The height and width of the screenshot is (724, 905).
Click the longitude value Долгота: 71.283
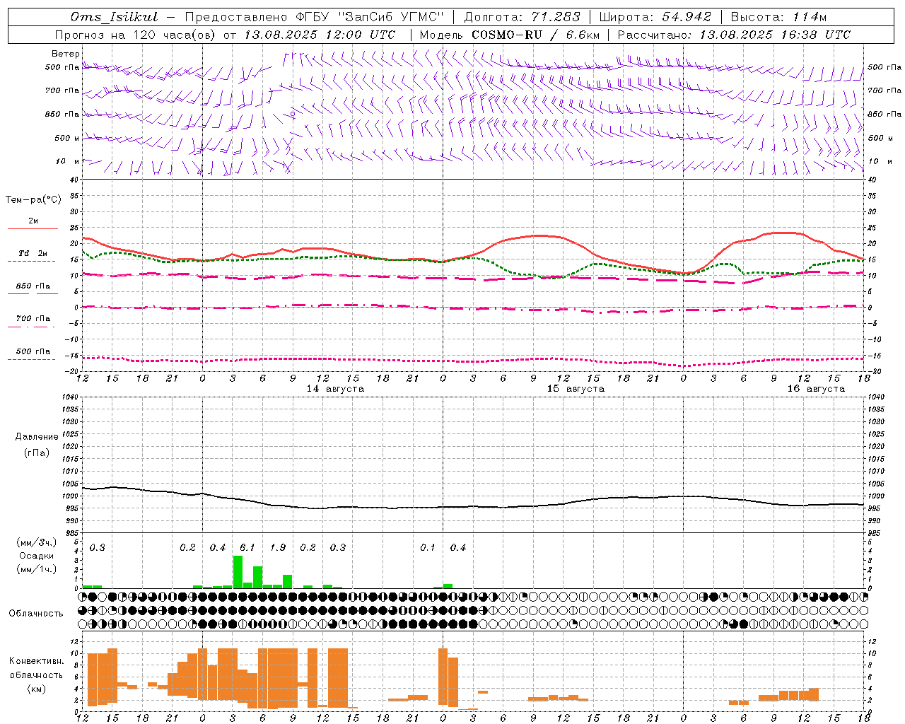point(521,17)
